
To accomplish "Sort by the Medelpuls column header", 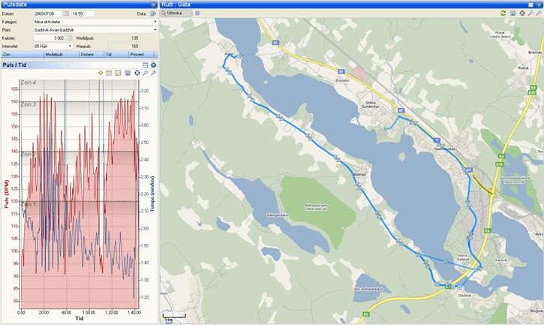I will pyautogui.click(x=62, y=55).
